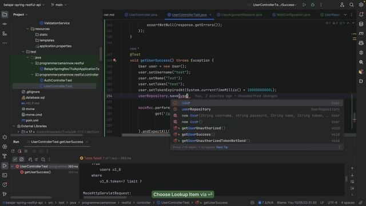Click UserControllerTest breadcrumb in status bar
The height and width of the screenshot is (206, 366).
[173, 203]
